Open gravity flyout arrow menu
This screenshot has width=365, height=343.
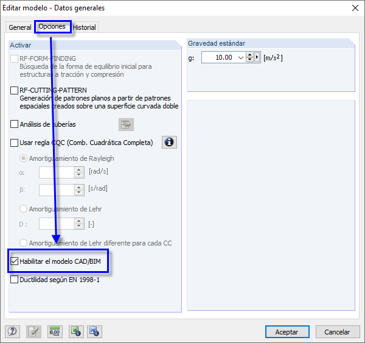coord(257,57)
